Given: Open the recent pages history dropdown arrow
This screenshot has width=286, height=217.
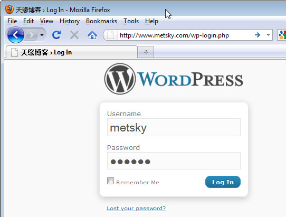Looking at the screenshot, I should (42, 35).
